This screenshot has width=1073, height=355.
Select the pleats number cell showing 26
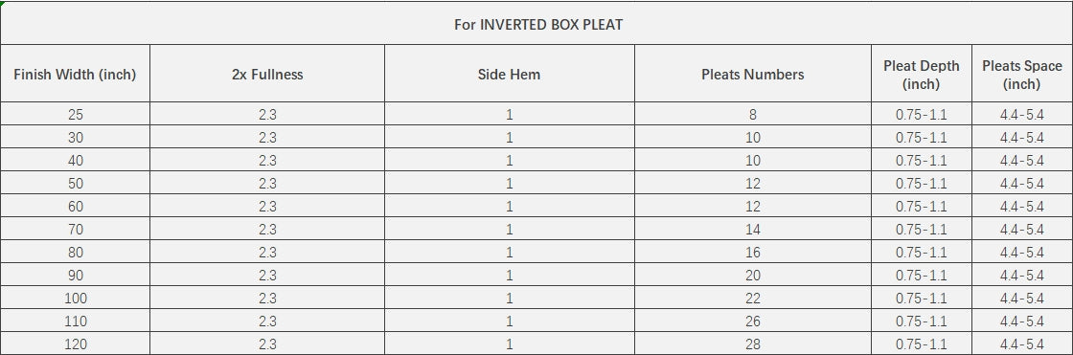pyautogui.click(x=753, y=321)
